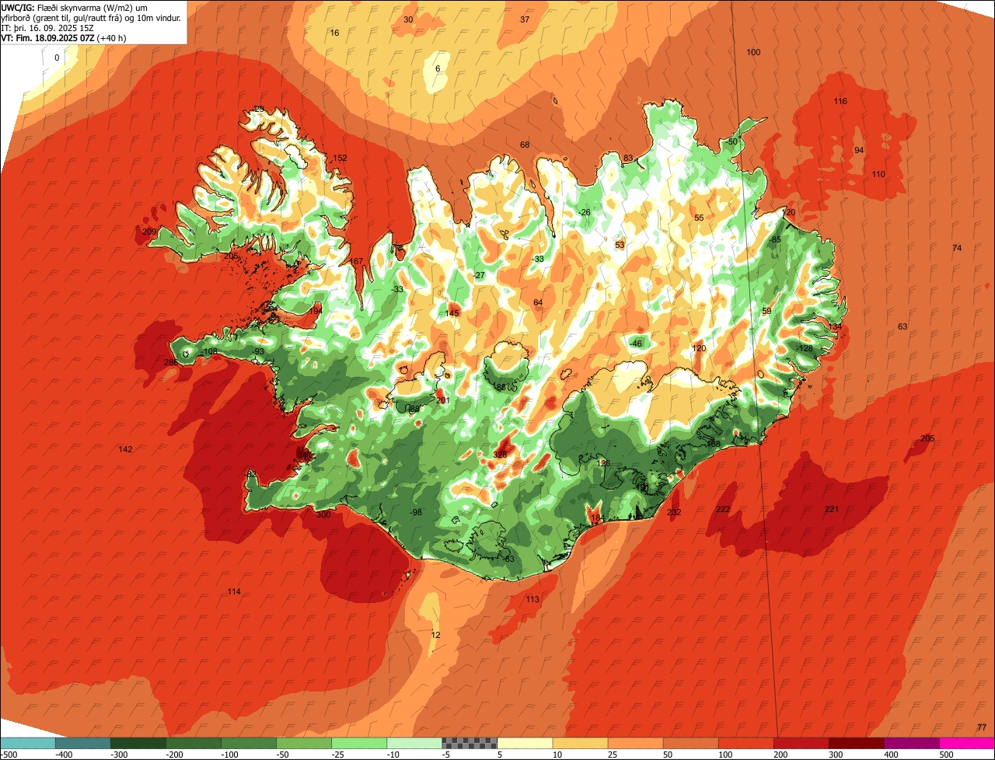Screen dimensions: 995x760
Task: Click the orange 50 to 100 legend swatch
Action: [690, 743]
